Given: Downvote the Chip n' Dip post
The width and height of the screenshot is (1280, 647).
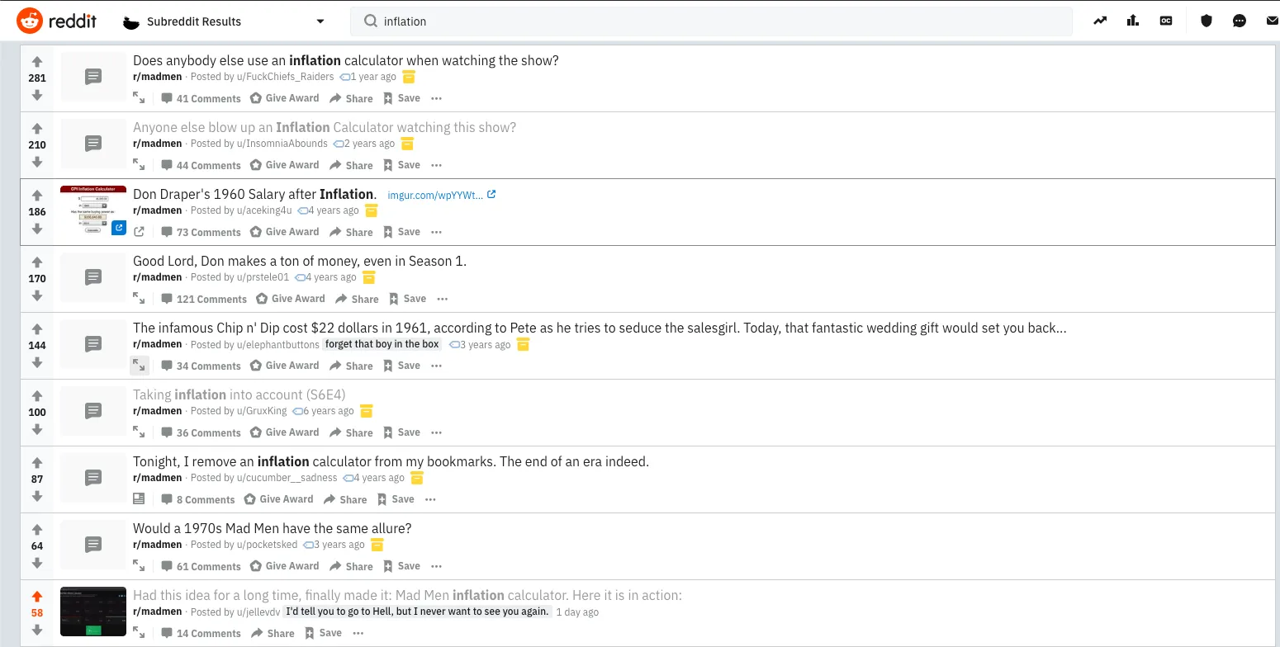Looking at the screenshot, I should 37,362.
